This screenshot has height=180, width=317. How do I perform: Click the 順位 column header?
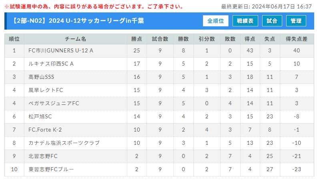[x=14, y=39]
